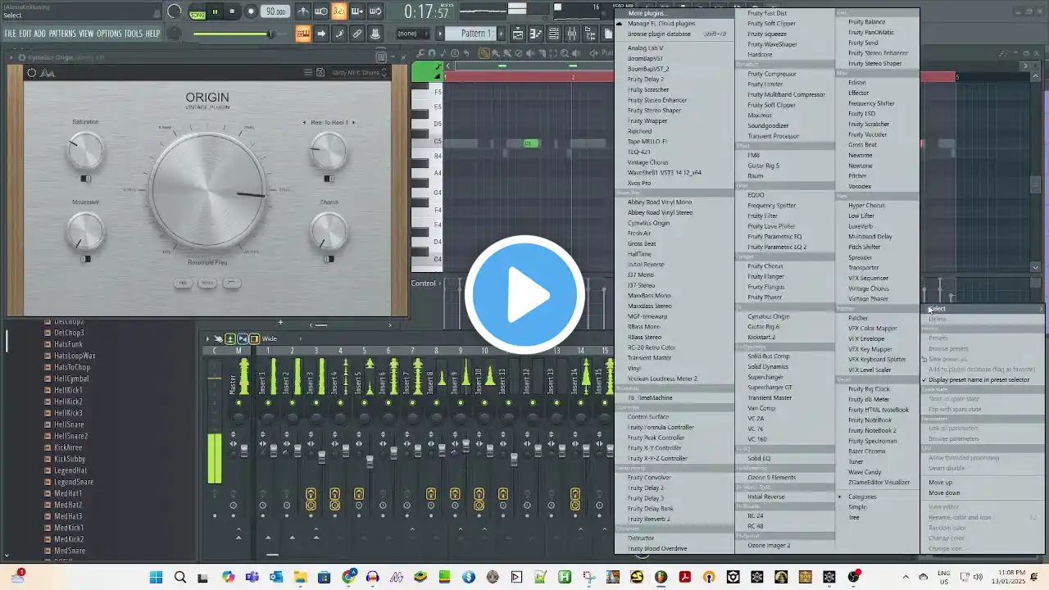Select Manage FL Cloud plugins
This screenshot has height=590, width=1049.
pyautogui.click(x=661, y=24)
